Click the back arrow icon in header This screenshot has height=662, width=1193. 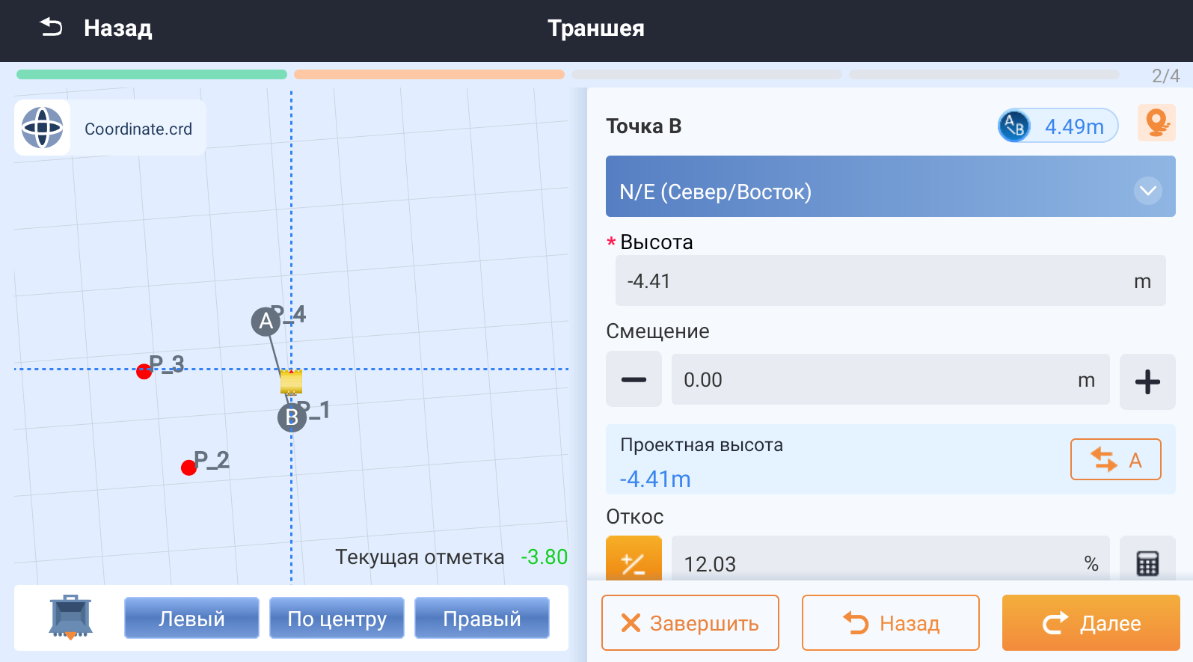tap(51, 28)
